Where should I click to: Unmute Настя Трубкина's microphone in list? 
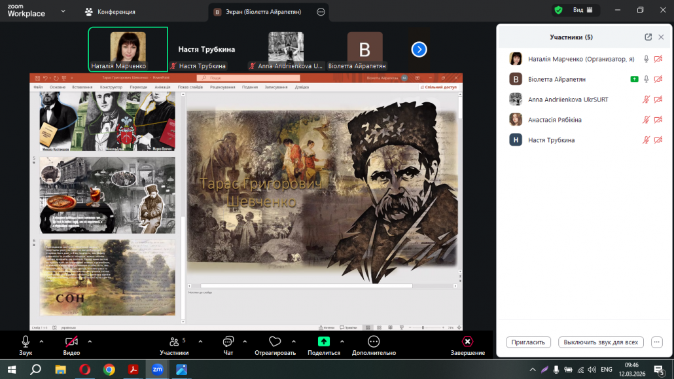pyautogui.click(x=646, y=140)
